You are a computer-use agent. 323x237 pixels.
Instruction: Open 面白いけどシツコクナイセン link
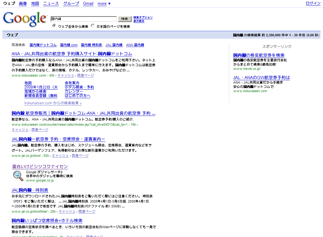(x=40, y=167)
